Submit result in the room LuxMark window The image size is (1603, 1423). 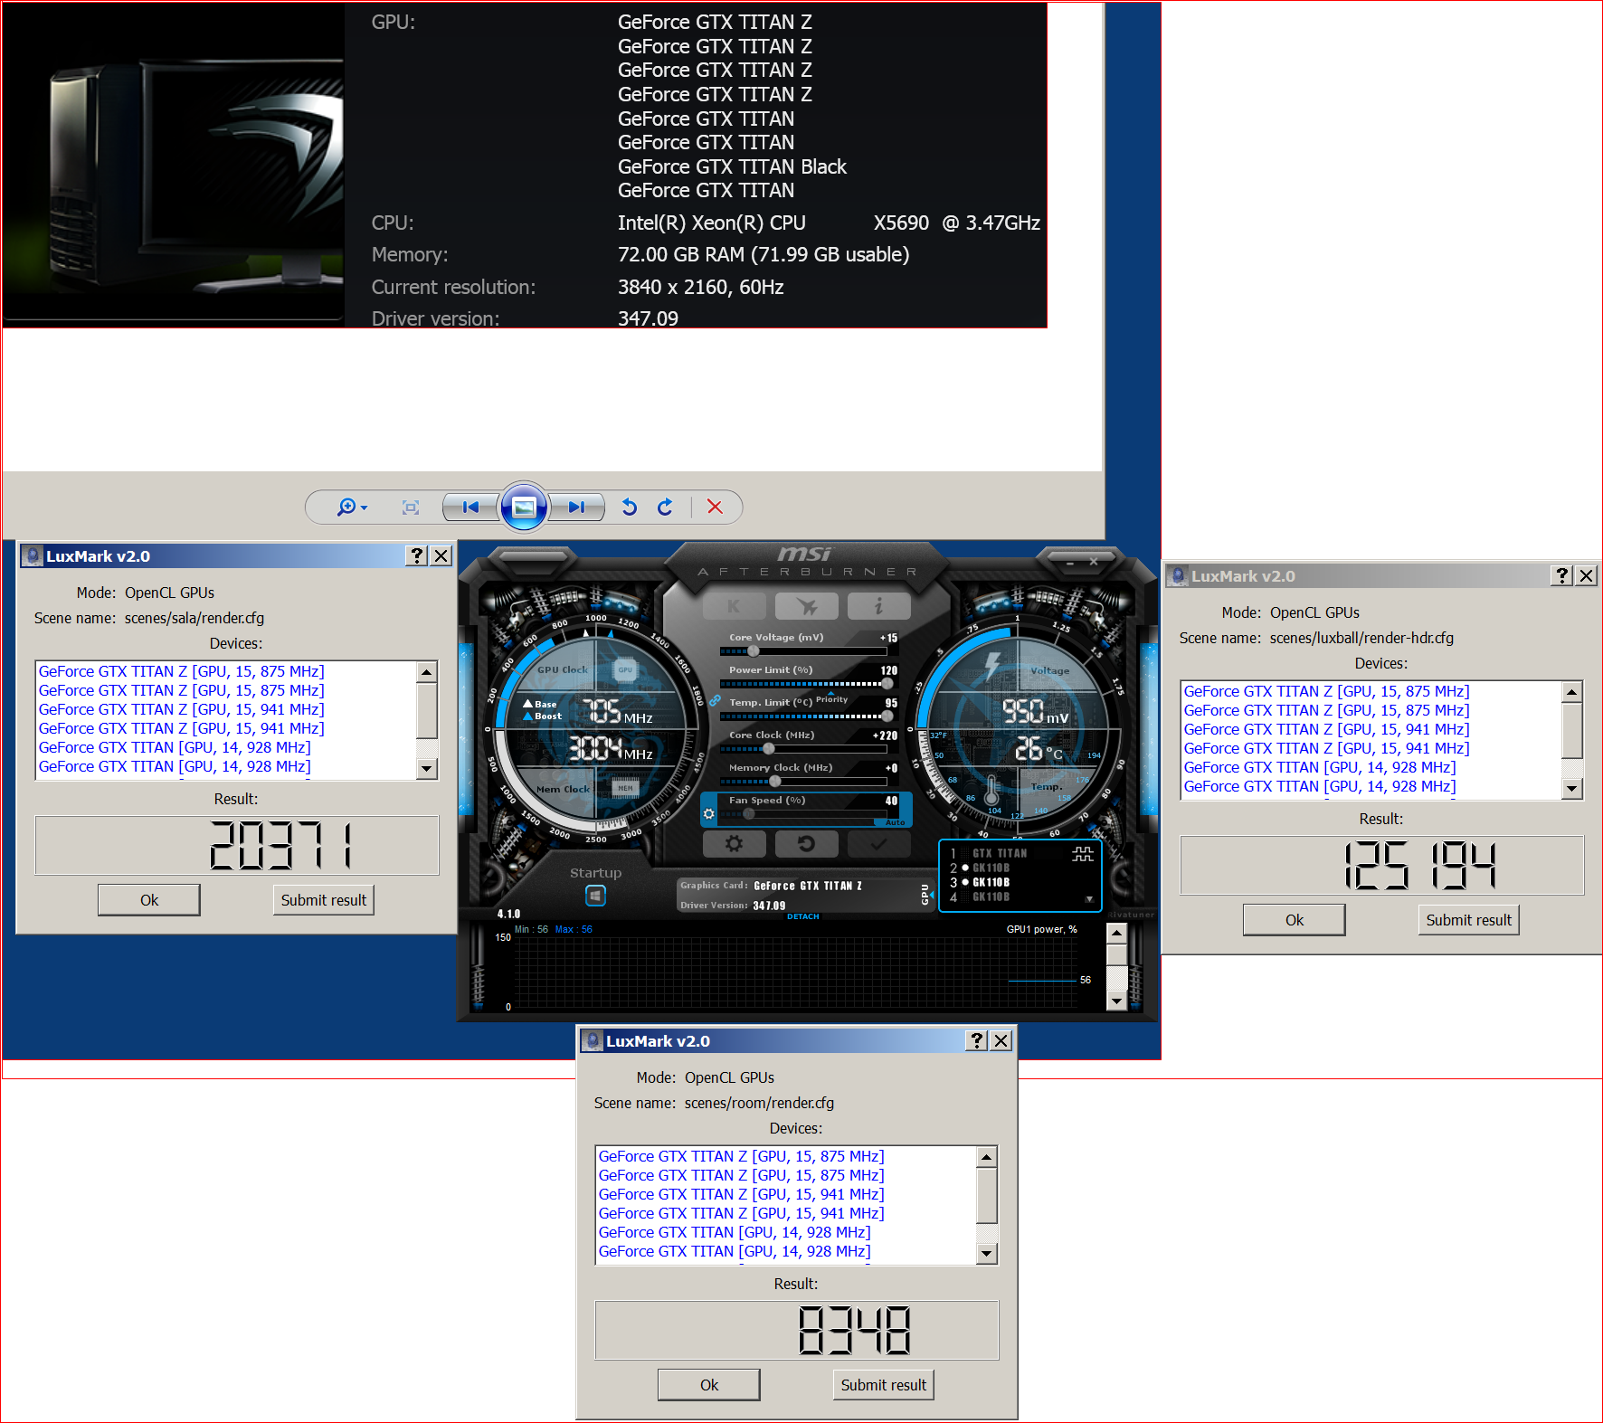click(884, 1385)
